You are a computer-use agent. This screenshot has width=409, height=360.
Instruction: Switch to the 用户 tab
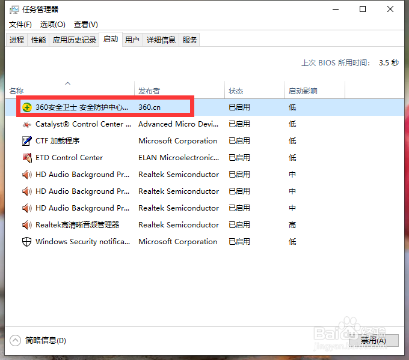pyautogui.click(x=132, y=40)
